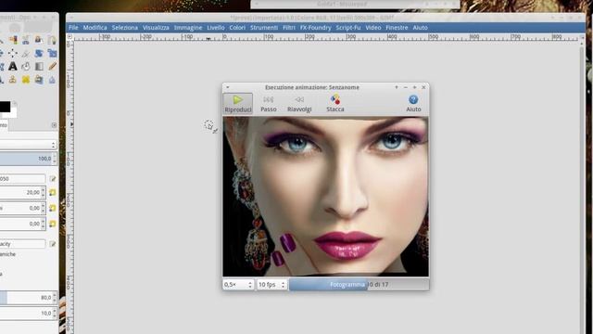Select the Heal tool

[26, 80]
